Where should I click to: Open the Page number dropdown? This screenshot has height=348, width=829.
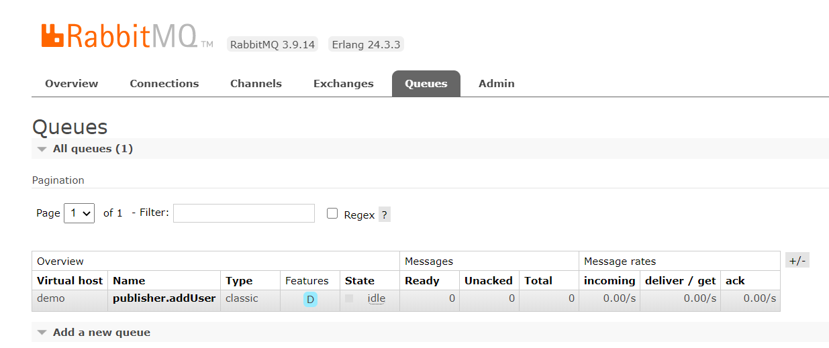pyautogui.click(x=79, y=213)
